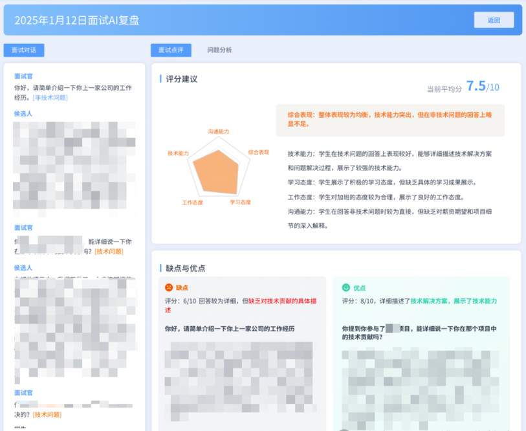This screenshot has height=431, width=526.
Task: Open the 问题分析 tab
Action: [219, 50]
